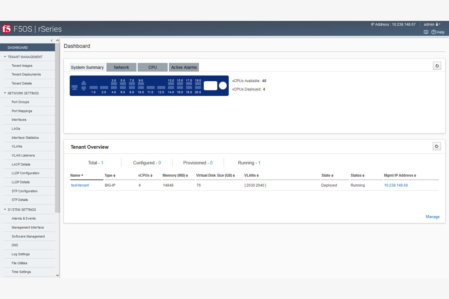Sort tenants by Mgmt IP Address column
Screen dimensions: 449x299
pos(400,175)
